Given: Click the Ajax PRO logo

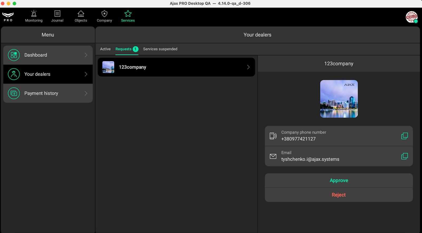Looking at the screenshot, I should coord(8,17).
